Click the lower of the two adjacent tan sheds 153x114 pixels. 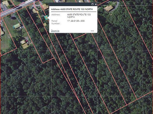tap(25, 46)
